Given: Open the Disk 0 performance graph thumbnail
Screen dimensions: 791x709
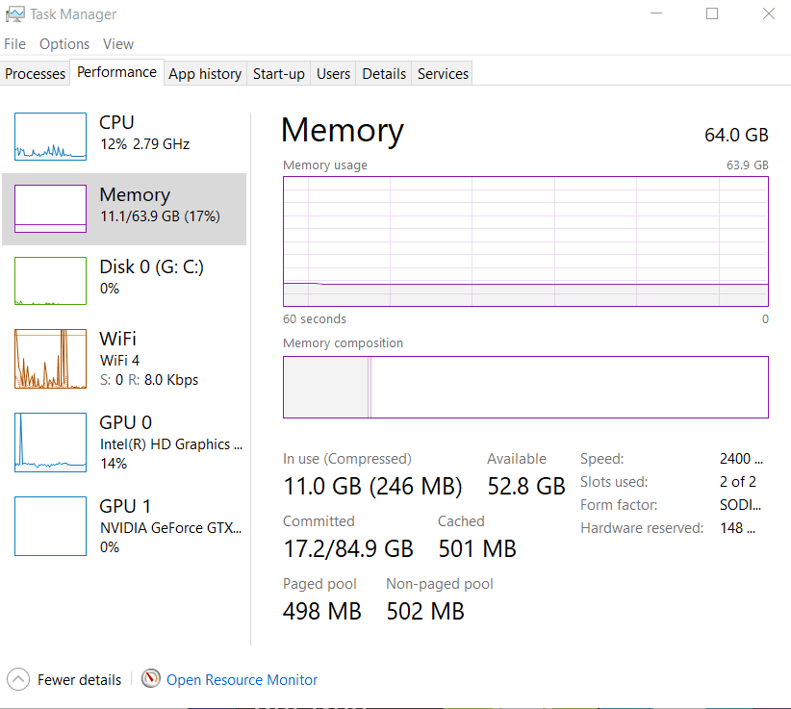Looking at the screenshot, I should click(x=51, y=281).
